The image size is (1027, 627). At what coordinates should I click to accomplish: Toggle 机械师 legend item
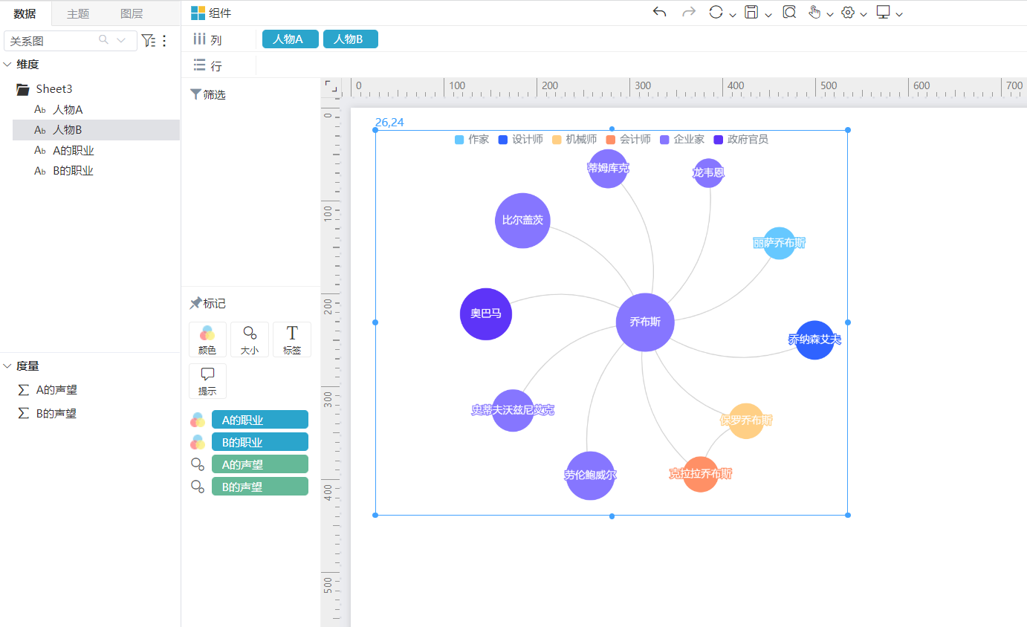tap(574, 140)
